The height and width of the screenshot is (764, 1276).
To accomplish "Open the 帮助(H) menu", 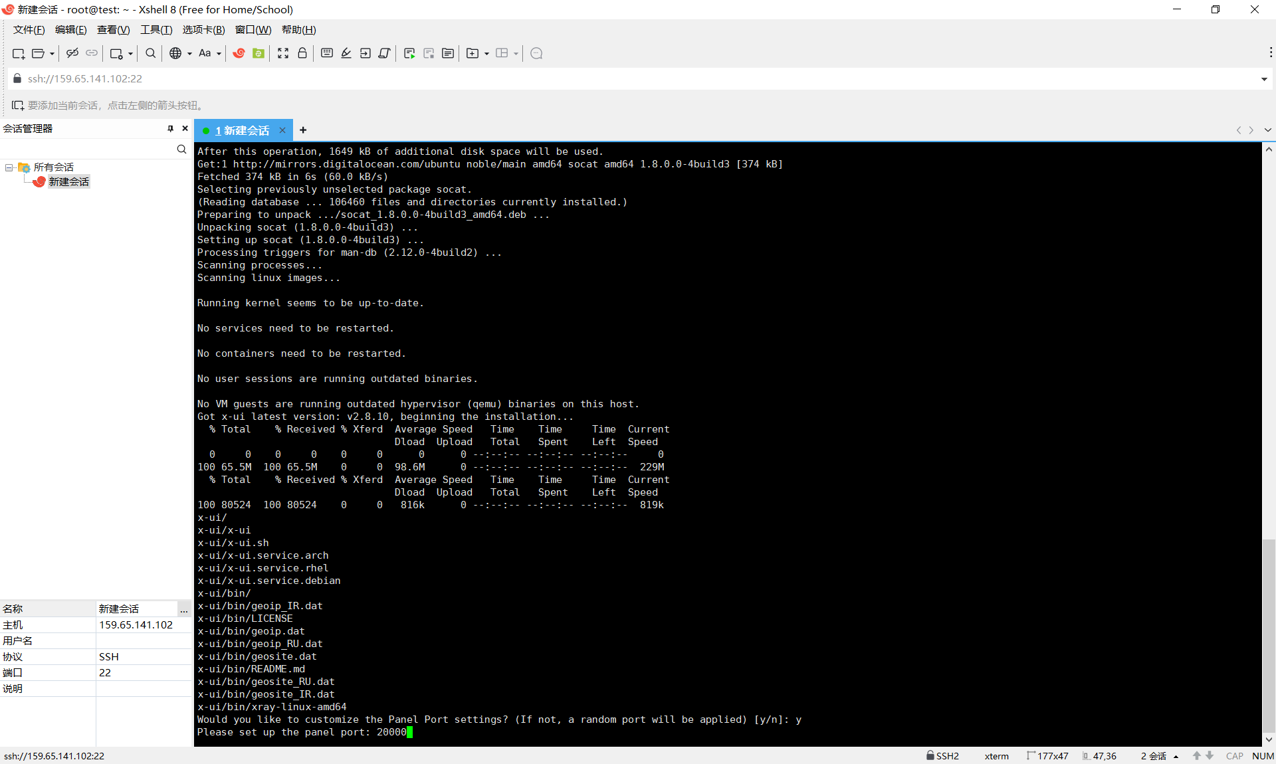I will click(x=299, y=30).
